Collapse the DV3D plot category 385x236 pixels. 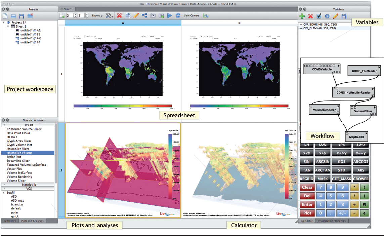pos(4,125)
